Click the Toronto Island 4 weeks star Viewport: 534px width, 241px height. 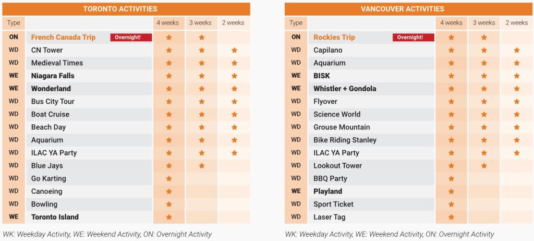(x=169, y=217)
